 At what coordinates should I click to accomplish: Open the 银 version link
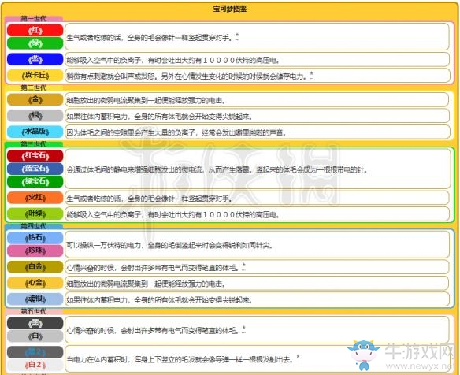pos(35,116)
